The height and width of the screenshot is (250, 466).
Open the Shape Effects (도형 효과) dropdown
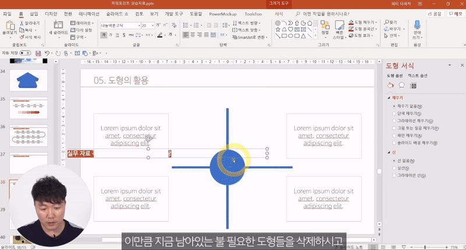(361, 36)
